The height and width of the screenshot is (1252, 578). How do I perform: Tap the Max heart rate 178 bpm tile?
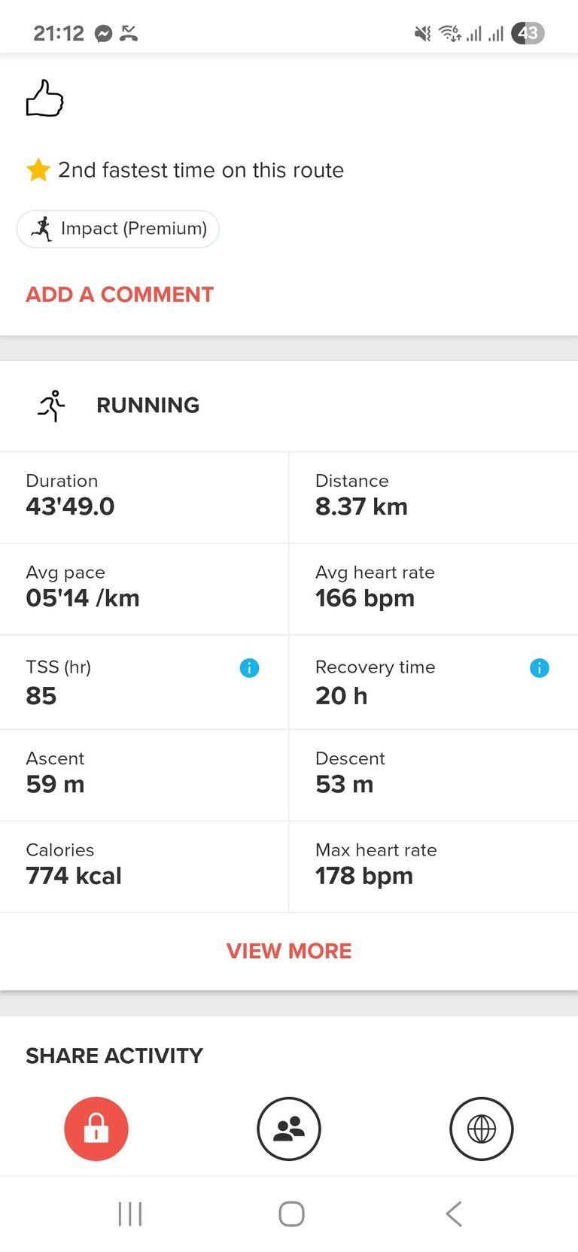click(x=433, y=867)
